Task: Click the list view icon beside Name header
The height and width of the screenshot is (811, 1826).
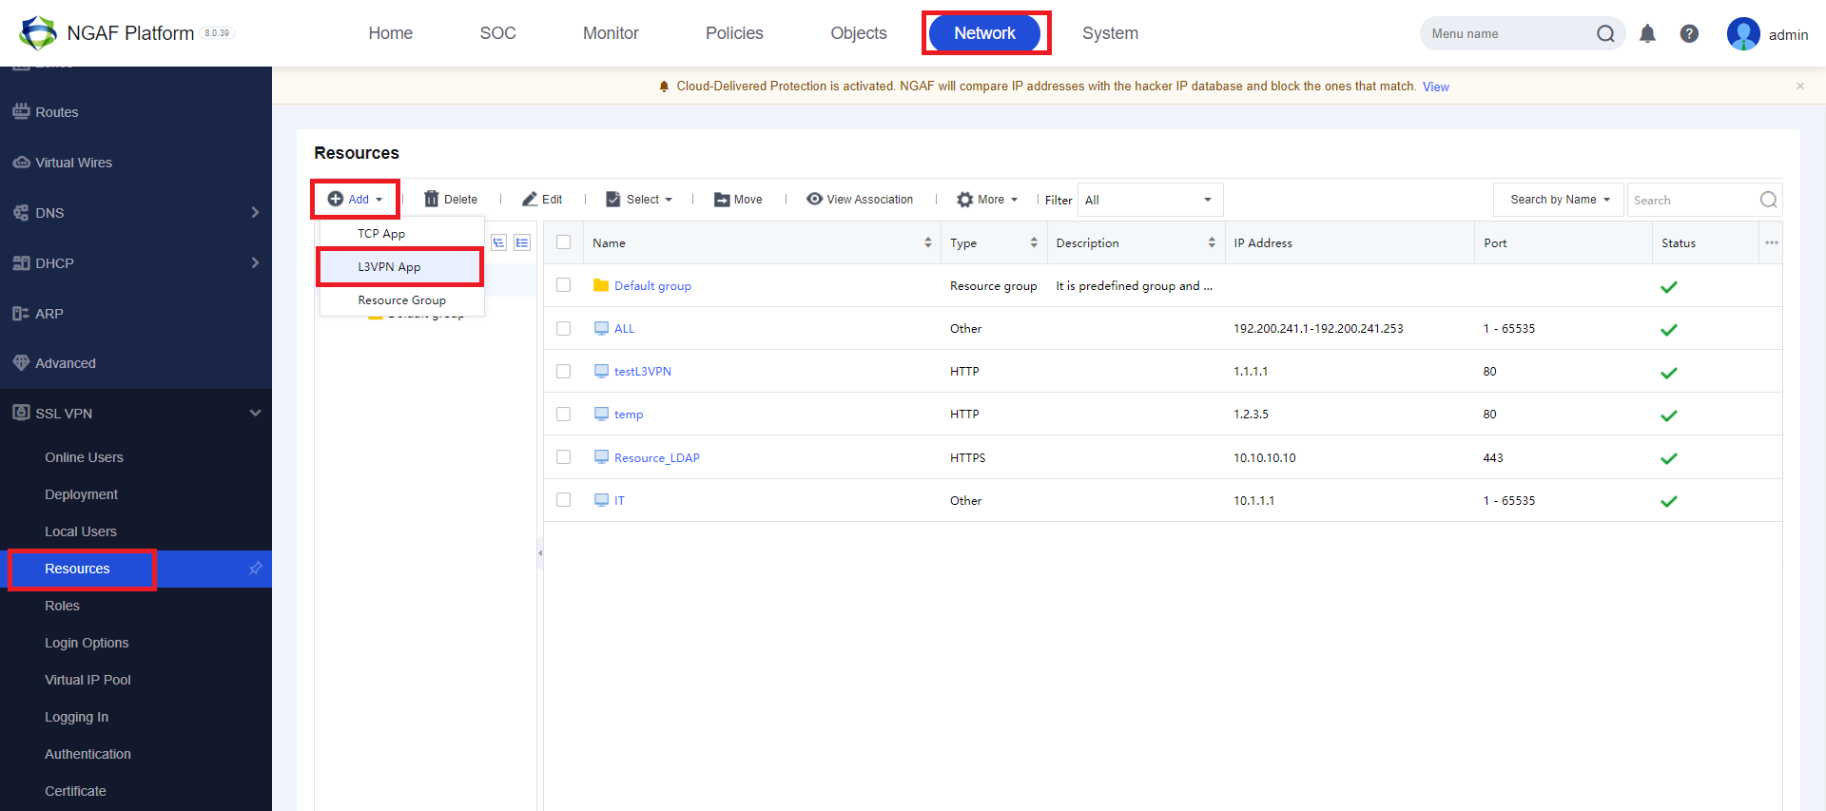Action: point(522,242)
